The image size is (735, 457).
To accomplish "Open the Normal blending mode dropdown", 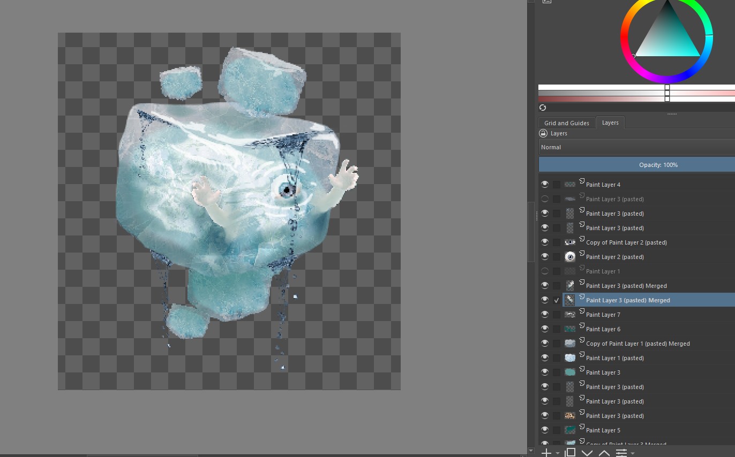I will tap(636, 147).
